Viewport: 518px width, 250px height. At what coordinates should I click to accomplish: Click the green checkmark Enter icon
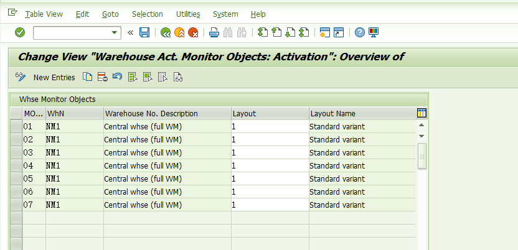[20, 32]
